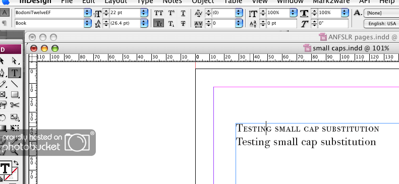Select the Type tool in the toolbox

(x=15, y=73)
